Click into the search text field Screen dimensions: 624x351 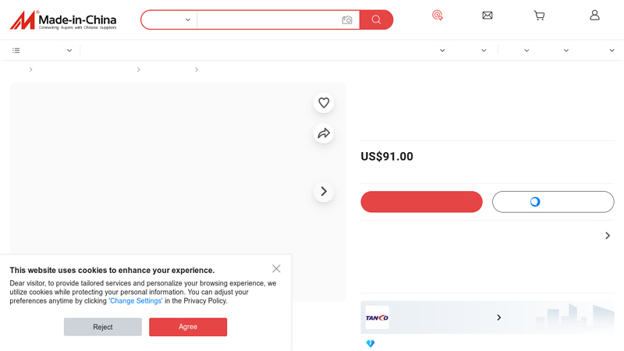[x=268, y=20]
